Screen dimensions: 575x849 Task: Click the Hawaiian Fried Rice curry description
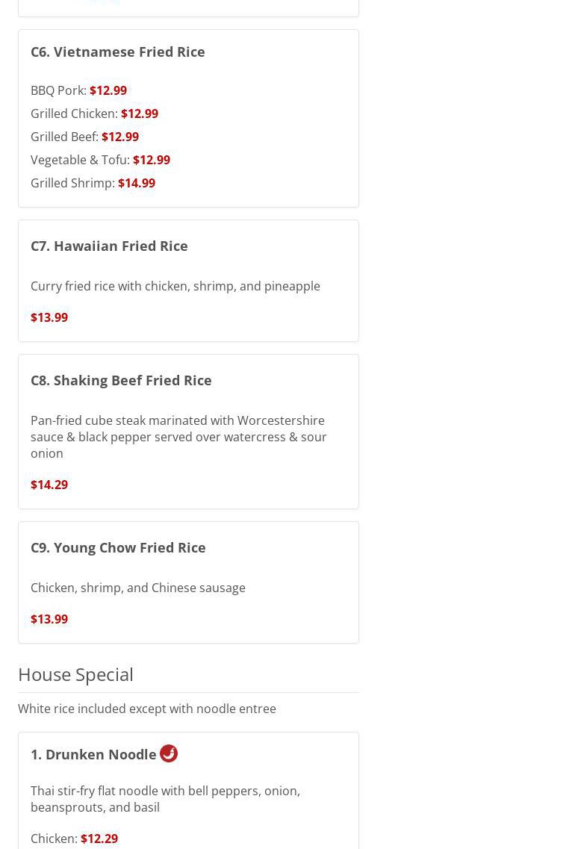[x=175, y=286]
